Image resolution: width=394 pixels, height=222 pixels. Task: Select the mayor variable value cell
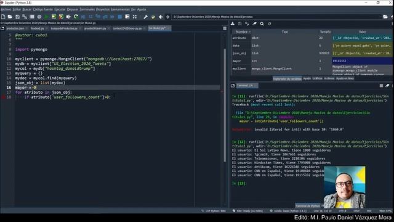[x=362, y=61]
